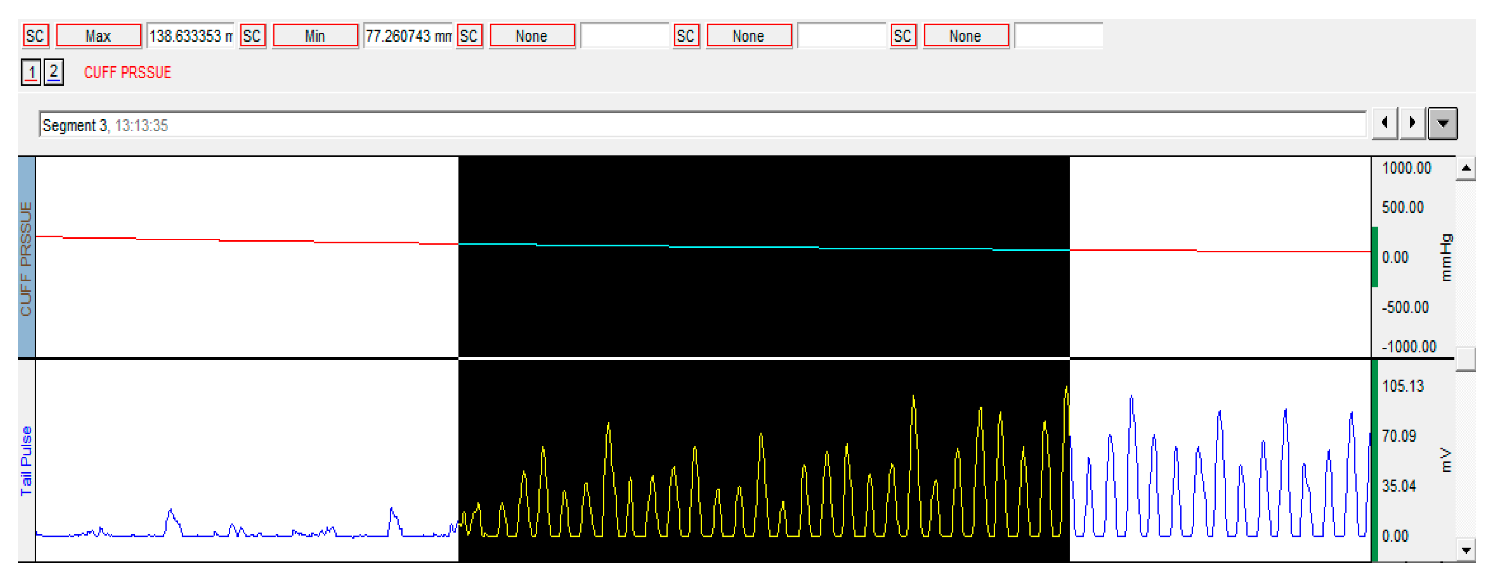The width and height of the screenshot is (1499, 583).
Task: Click the SC button beside Max
Action: (35, 36)
